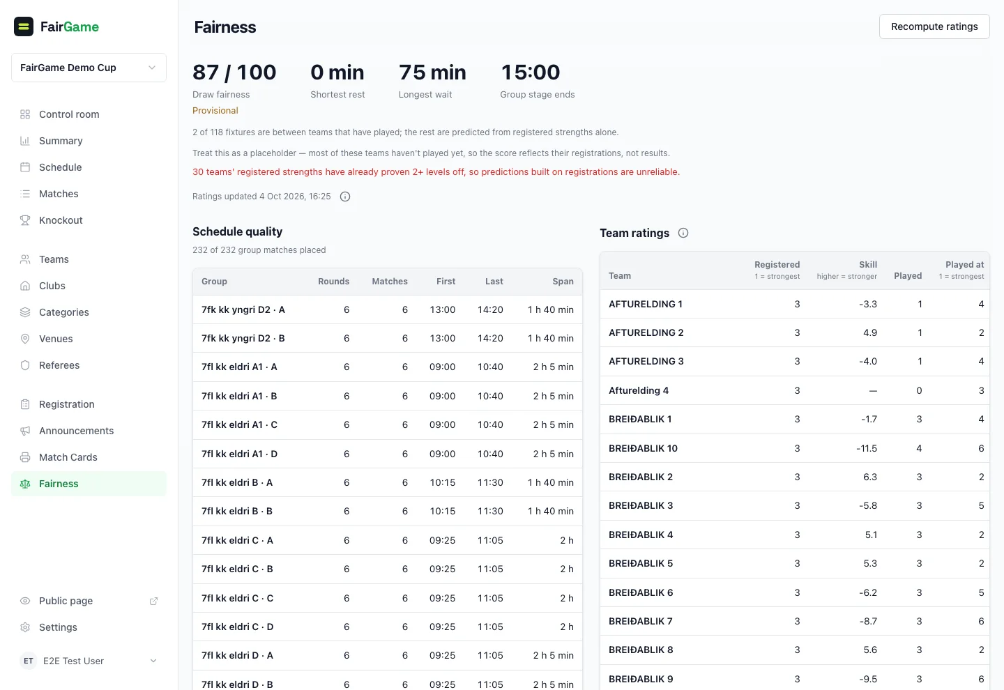The image size is (1004, 690).
Task: Click info icon beside Team ratings heading
Action: [x=683, y=233]
